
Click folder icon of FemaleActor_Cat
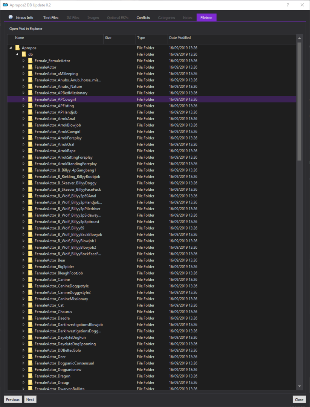point(30,305)
